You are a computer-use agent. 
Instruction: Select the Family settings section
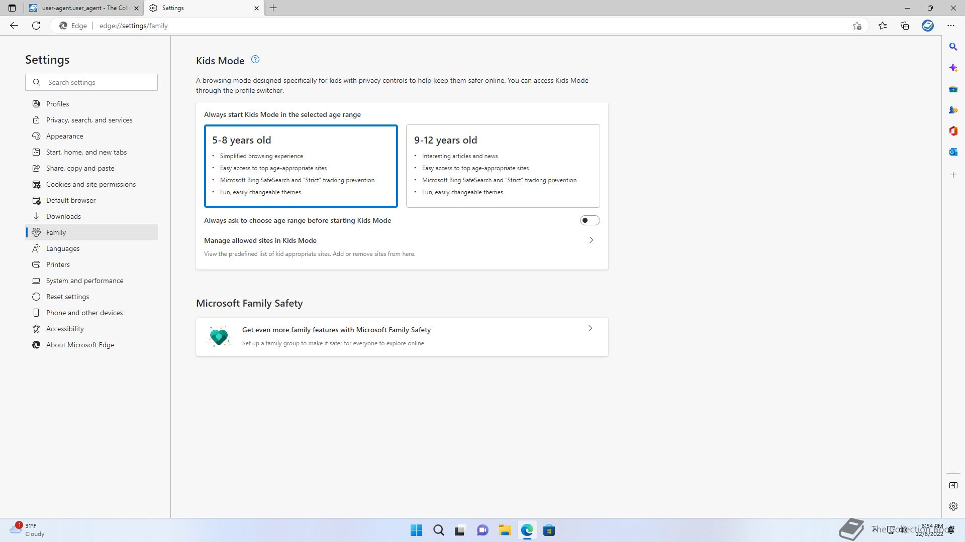pyautogui.click(x=91, y=232)
